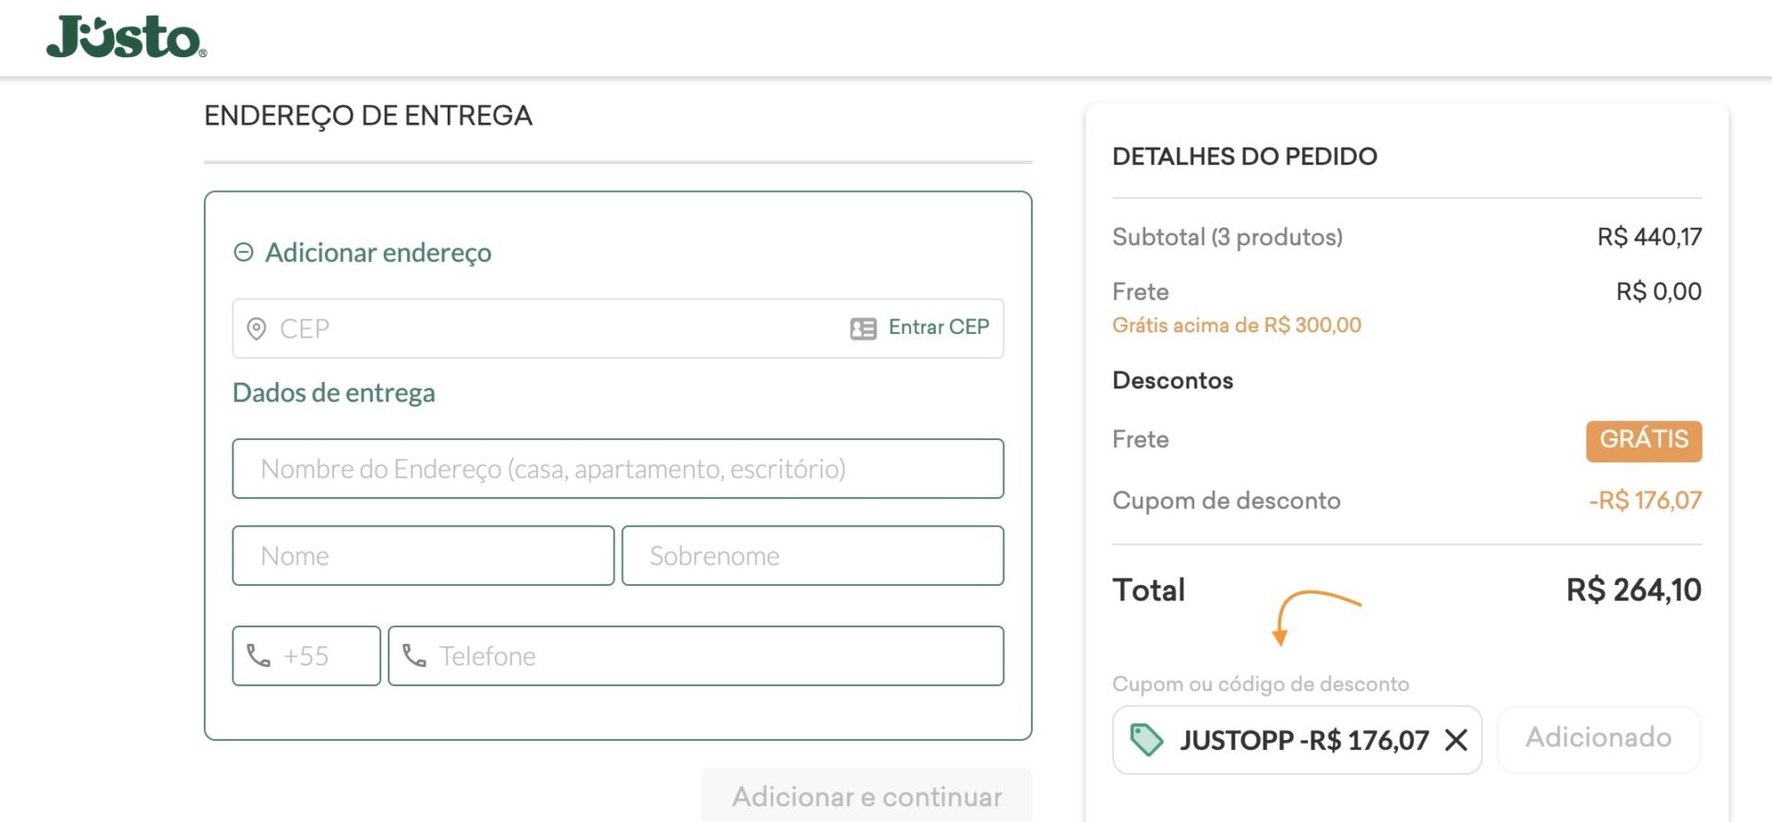
Task: Click the Adicionar e continuar button
Action: (867, 795)
